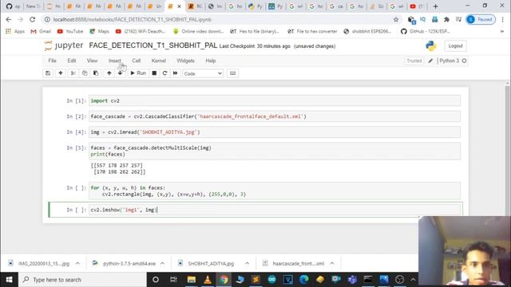Click the localhost address bar
The height and width of the screenshot is (287, 511).
(218, 19)
